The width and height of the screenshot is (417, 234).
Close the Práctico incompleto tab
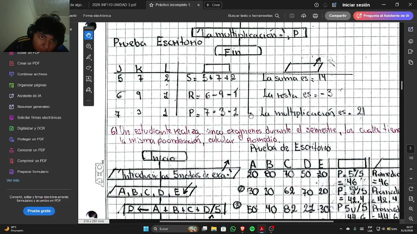tap(198, 5)
